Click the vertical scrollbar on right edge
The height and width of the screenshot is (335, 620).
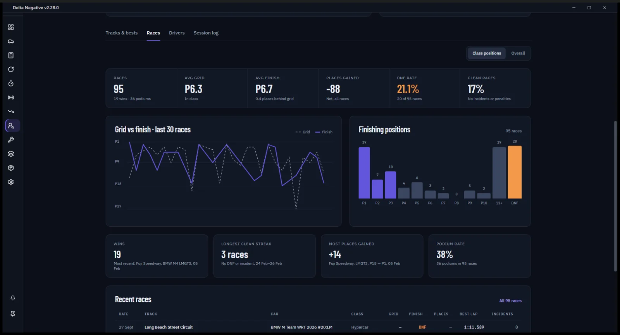click(x=615, y=196)
